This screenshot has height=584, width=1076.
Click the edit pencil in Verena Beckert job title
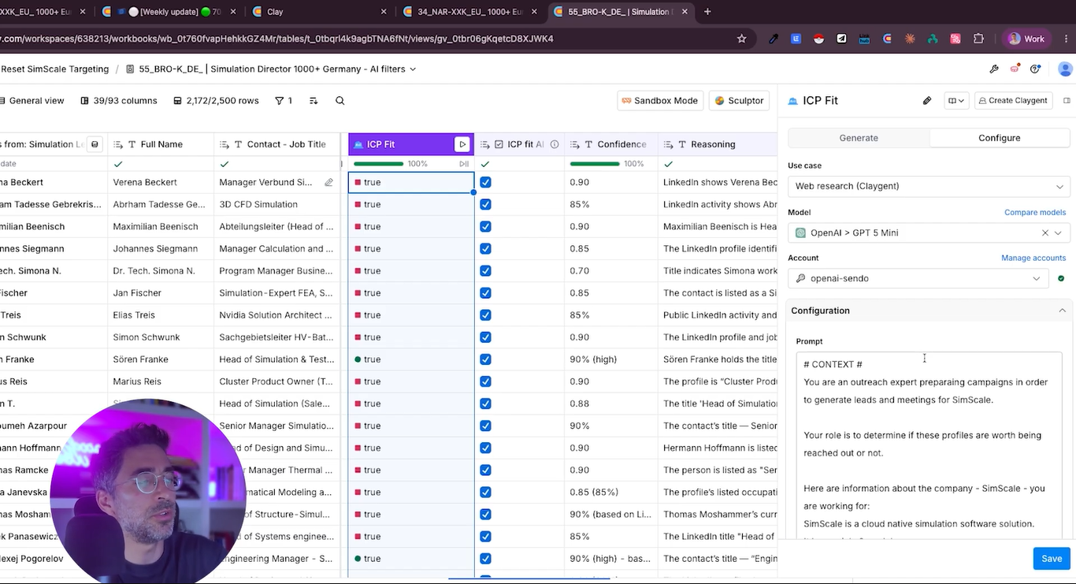329,182
